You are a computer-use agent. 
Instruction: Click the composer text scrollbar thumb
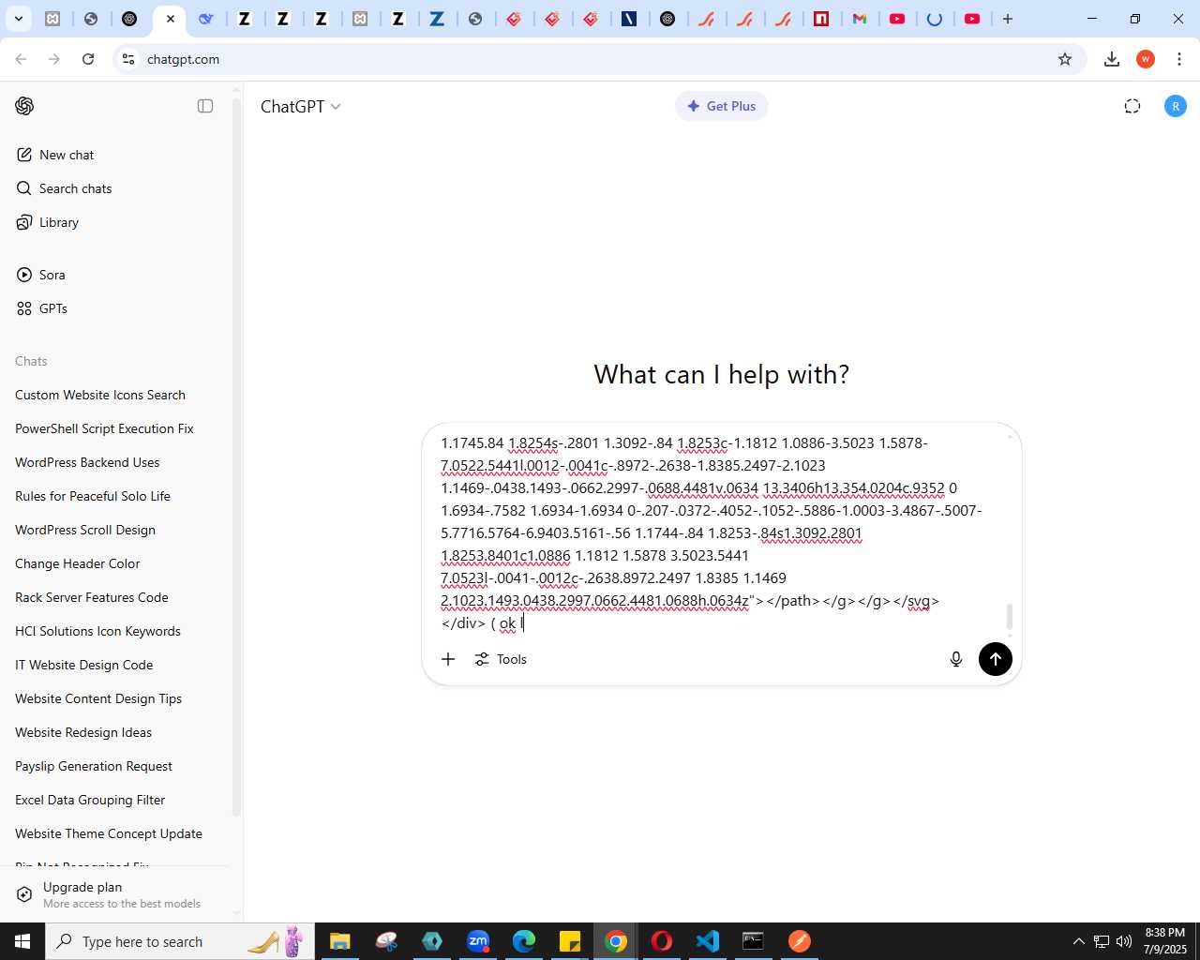[1010, 617]
